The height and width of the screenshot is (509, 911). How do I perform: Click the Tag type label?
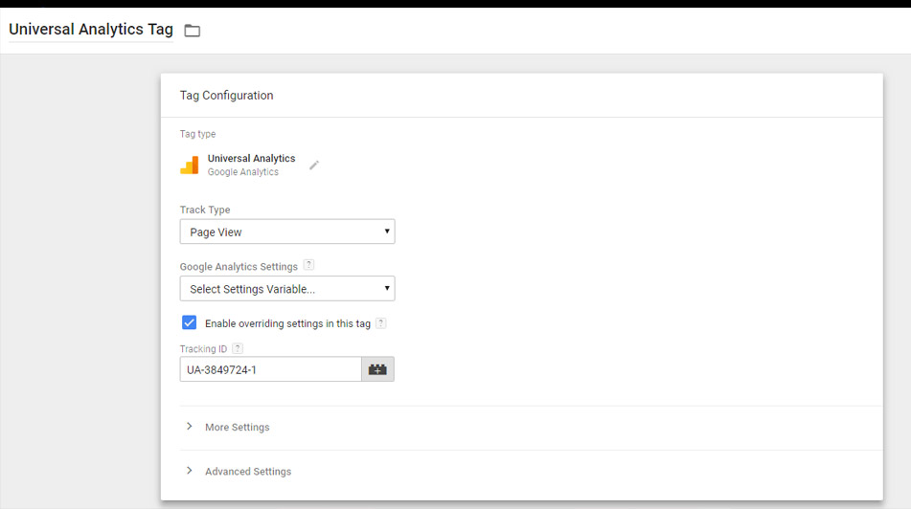[x=197, y=134]
